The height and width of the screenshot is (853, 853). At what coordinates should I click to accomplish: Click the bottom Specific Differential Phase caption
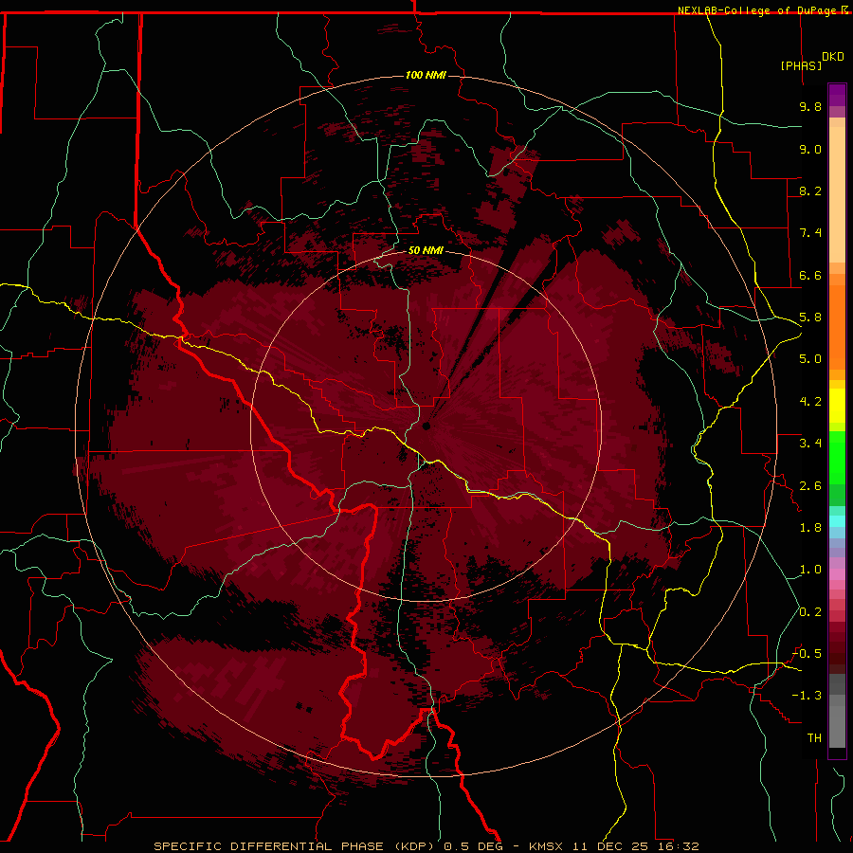(x=426, y=846)
